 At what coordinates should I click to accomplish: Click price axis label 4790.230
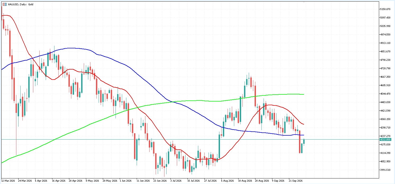pyautogui.click(x=385, y=60)
